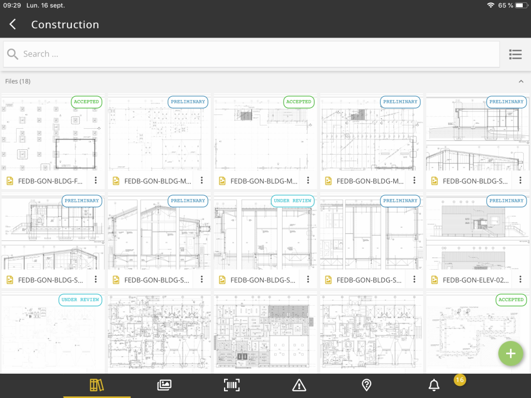Click ACCEPTED badge above the green plus button
The width and height of the screenshot is (531, 398).
point(511,300)
